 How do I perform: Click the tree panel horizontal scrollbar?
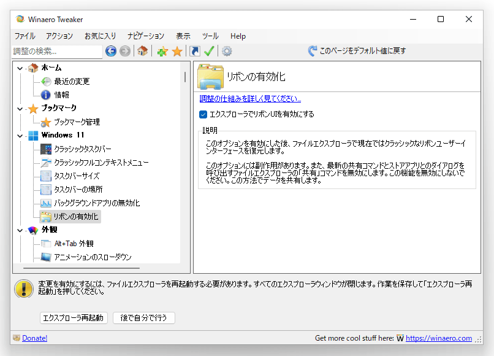click(82, 268)
